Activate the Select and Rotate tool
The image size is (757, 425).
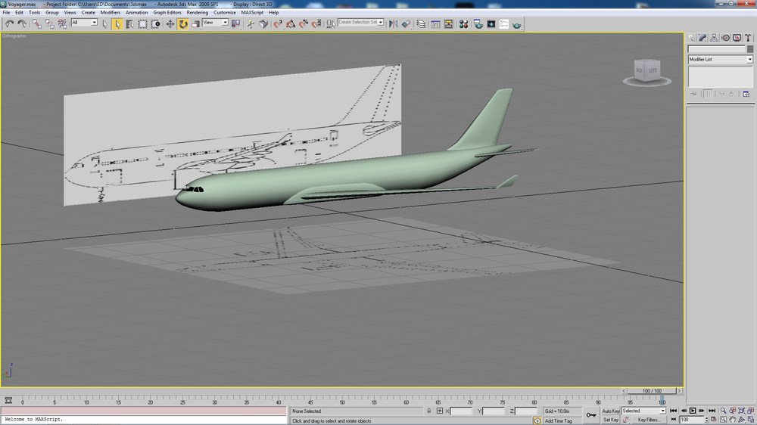tap(182, 23)
